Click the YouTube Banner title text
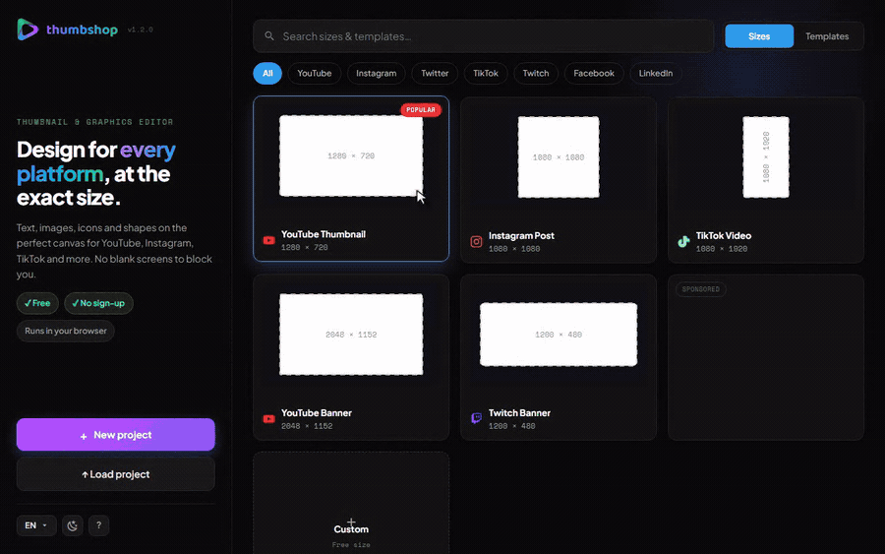The width and height of the screenshot is (885, 554). click(x=317, y=413)
